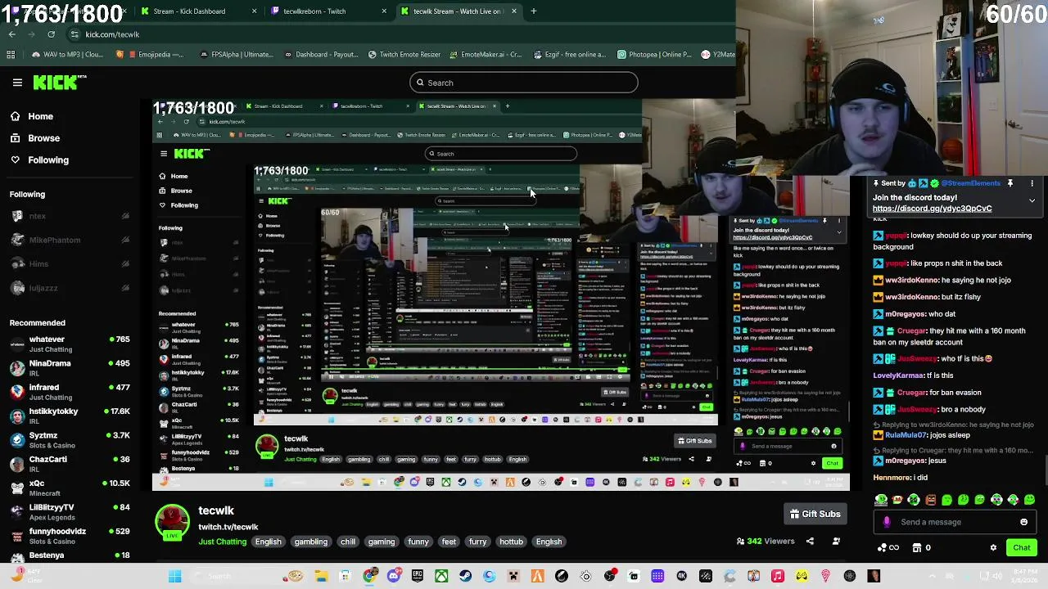Click the Kick search field
Viewport: 1048px width, 589px height.
point(524,83)
